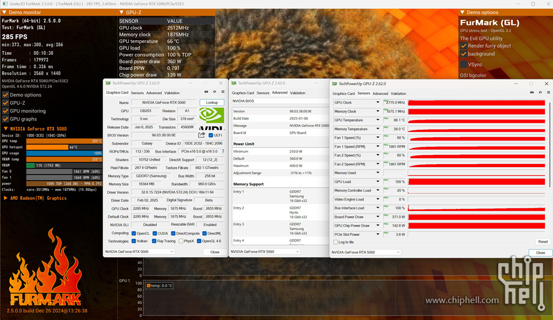Click Close button in Graphics Card window
Image resolution: width=553 pixels, height=320 pixels.
point(215,252)
